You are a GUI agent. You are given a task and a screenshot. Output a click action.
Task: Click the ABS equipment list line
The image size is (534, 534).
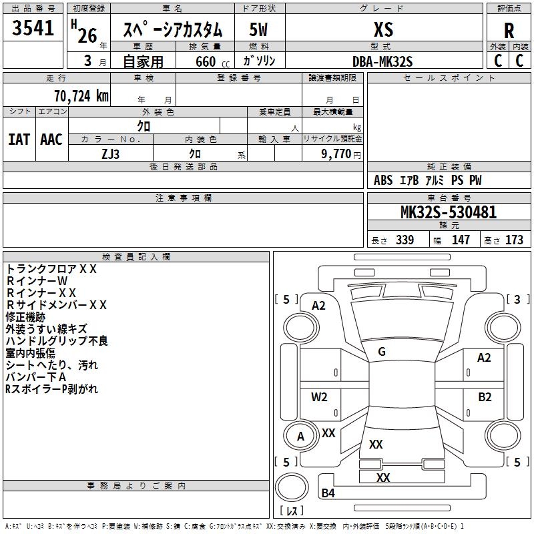(x=427, y=180)
